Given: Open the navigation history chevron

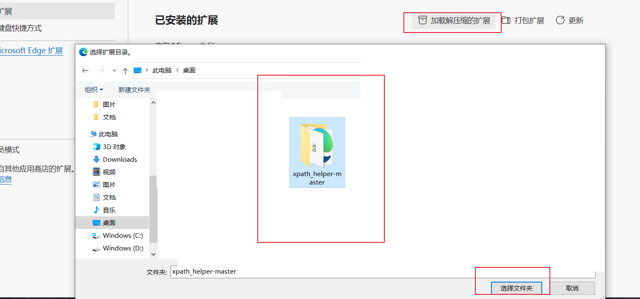Looking at the screenshot, I should point(114,70).
